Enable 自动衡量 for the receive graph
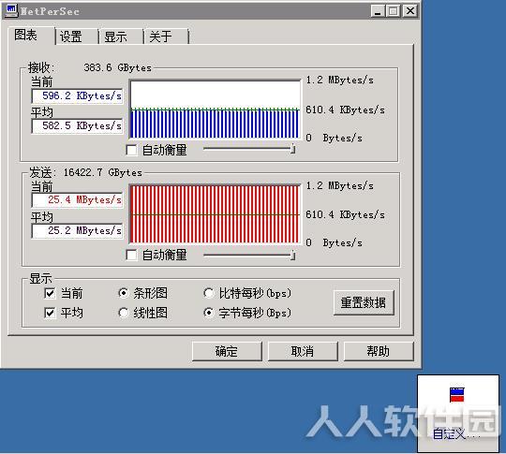This screenshot has height=454, width=506. [x=131, y=151]
